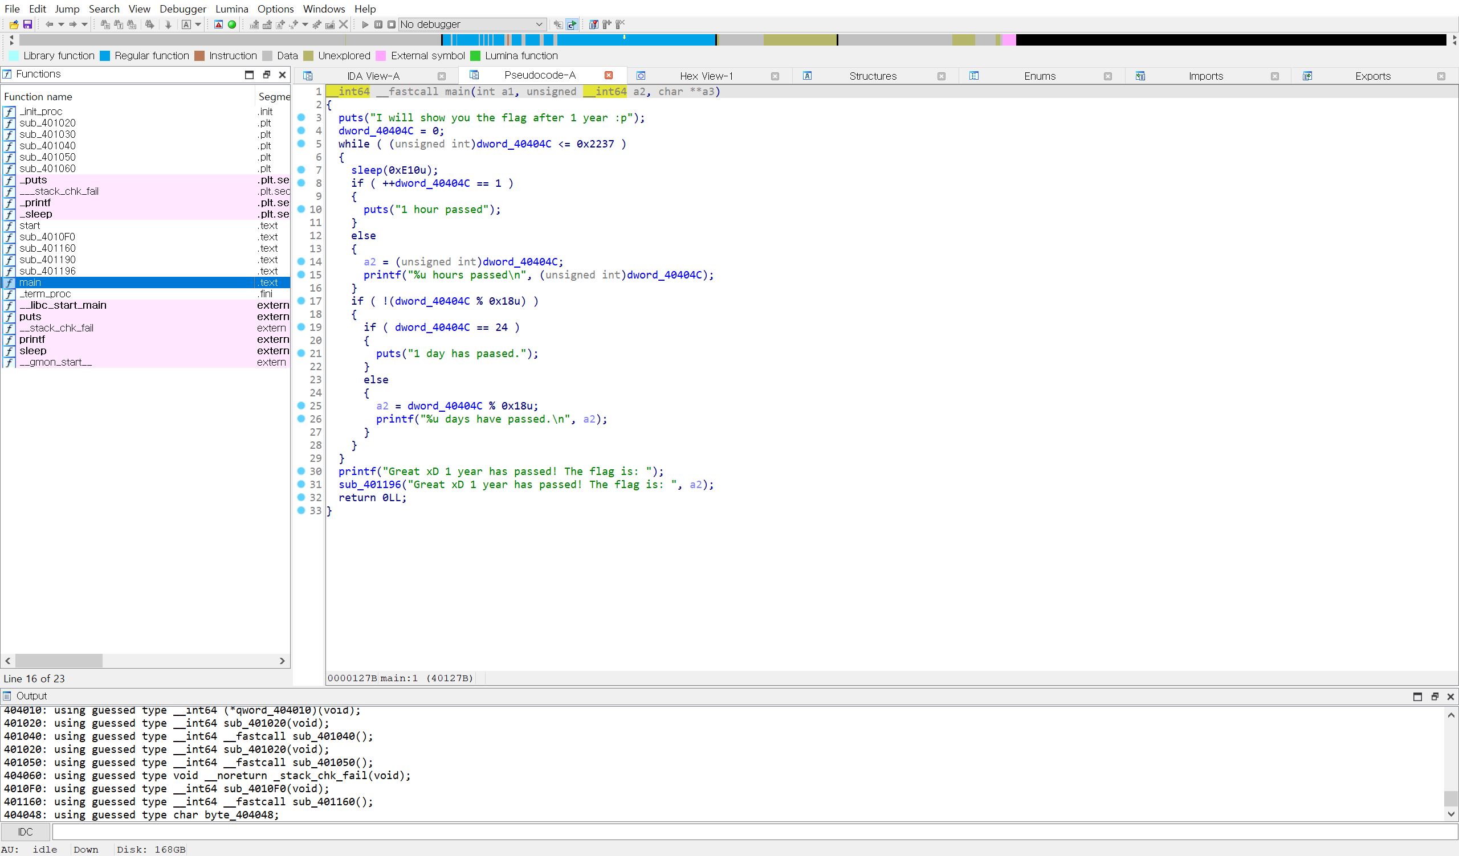The height and width of the screenshot is (856, 1459).
Task: Click the pause process toolbar icon
Action: [378, 24]
